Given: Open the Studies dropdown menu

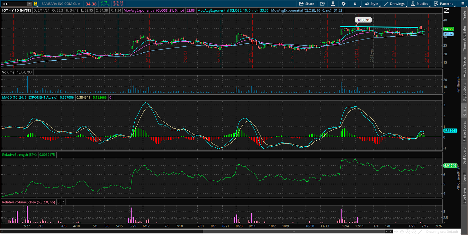Looking at the screenshot, I should (420, 4).
